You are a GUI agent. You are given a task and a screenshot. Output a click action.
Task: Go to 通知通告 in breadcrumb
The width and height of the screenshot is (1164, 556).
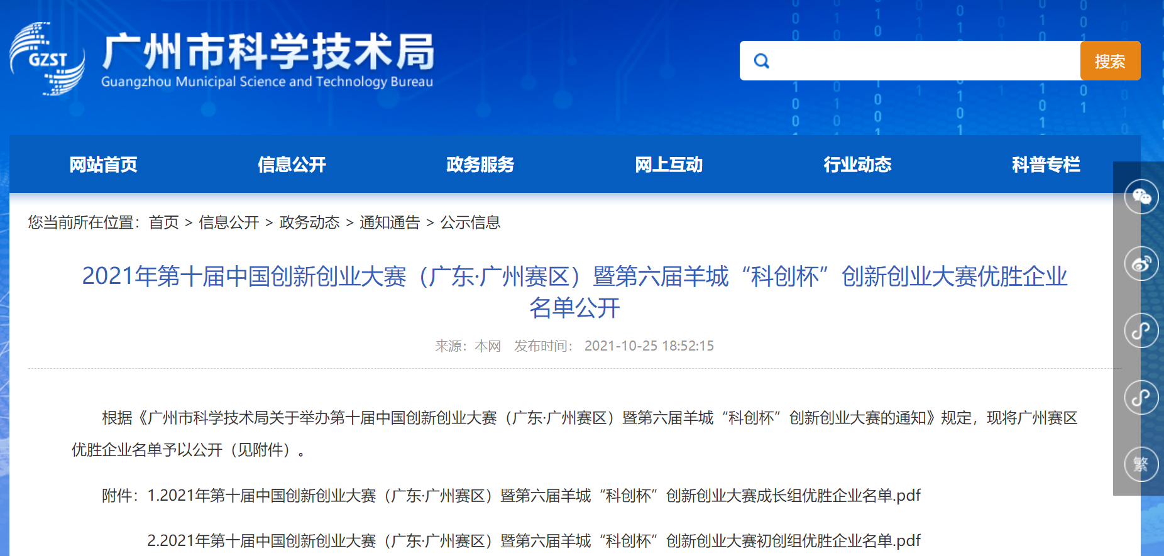(390, 222)
